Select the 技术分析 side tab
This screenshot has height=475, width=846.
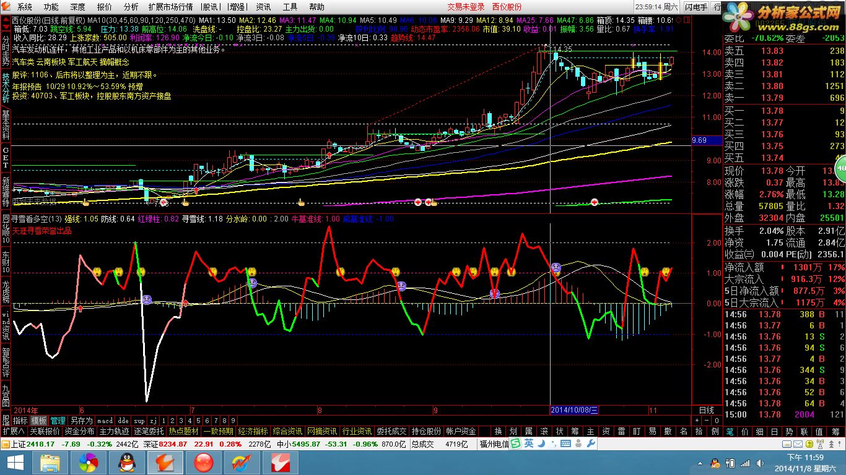pyautogui.click(x=6, y=87)
